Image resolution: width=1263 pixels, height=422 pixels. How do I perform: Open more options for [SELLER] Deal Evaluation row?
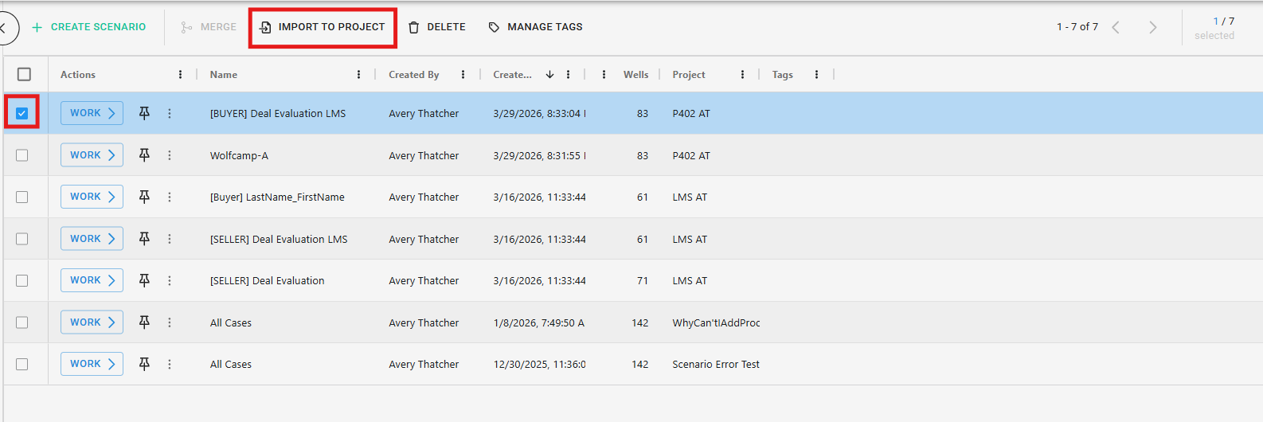[x=170, y=280]
